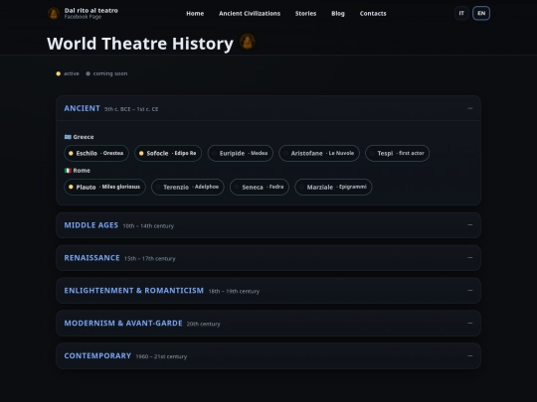Click the Rome label text
The width and height of the screenshot is (537, 402).
coord(82,171)
